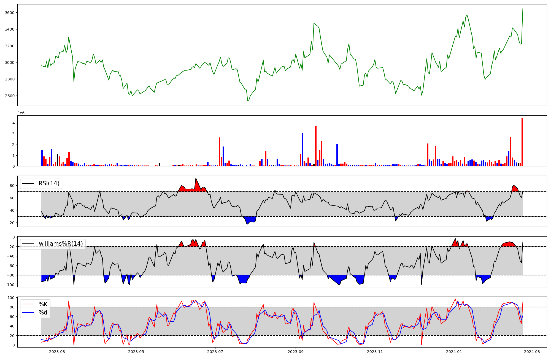Click the 2023-07 date axis label
551x358 pixels.
click(x=215, y=352)
